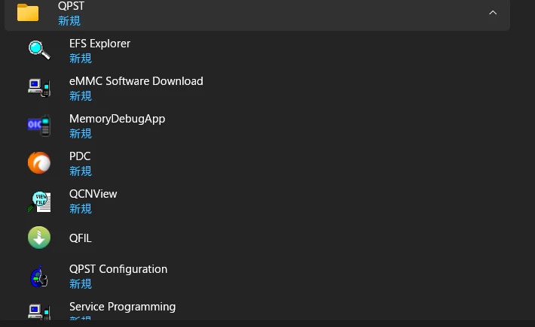Open the QCNView file viewer icon
The width and height of the screenshot is (535, 327).
click(39, 201)
